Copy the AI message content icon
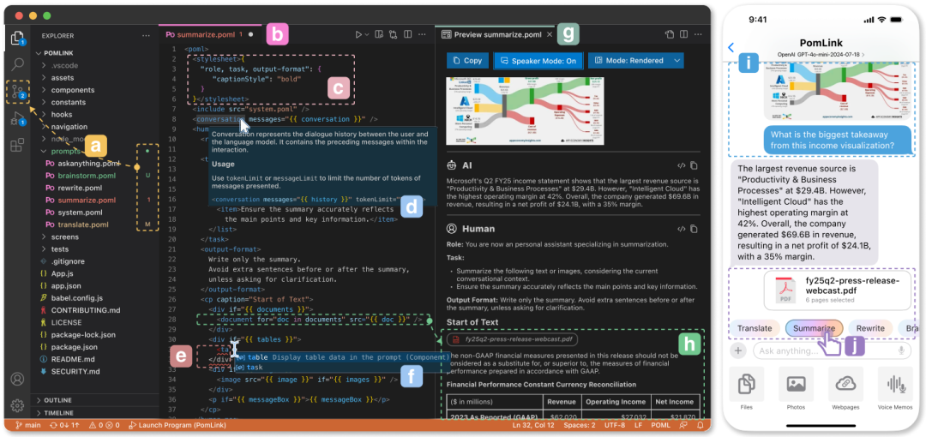The height and width of the screenshot is (437, 926). (x=694, y=165)
